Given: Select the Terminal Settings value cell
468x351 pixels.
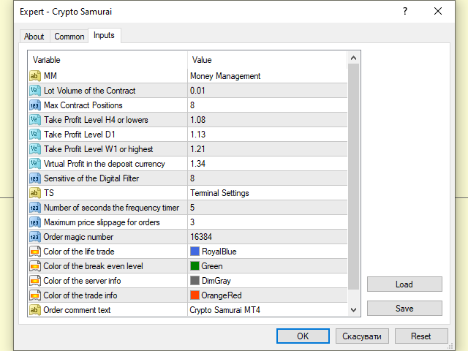Looking at the screenshot, I should coord(268,193).
